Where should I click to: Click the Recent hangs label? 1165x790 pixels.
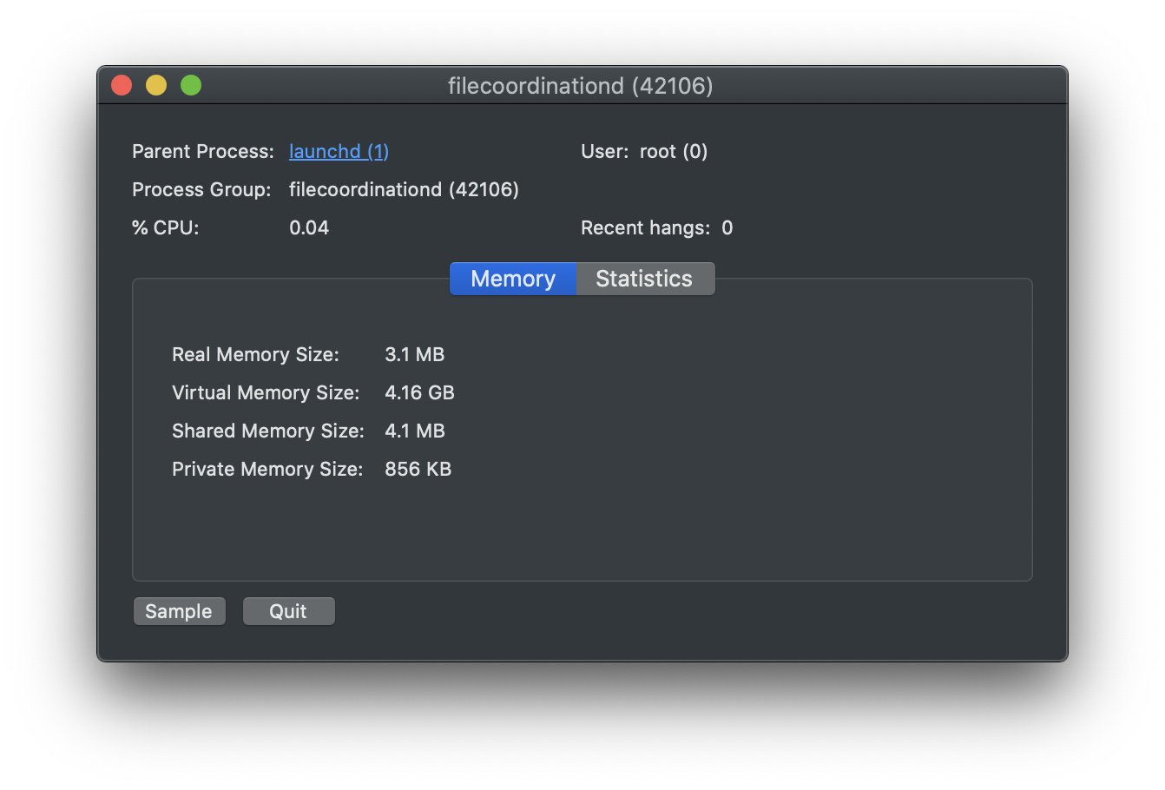point(645,227)
